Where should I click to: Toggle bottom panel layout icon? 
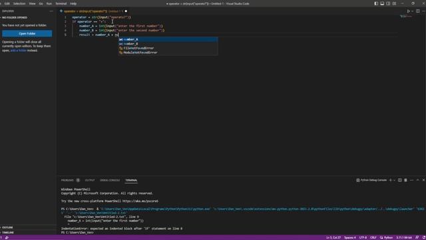pos(382,3)
